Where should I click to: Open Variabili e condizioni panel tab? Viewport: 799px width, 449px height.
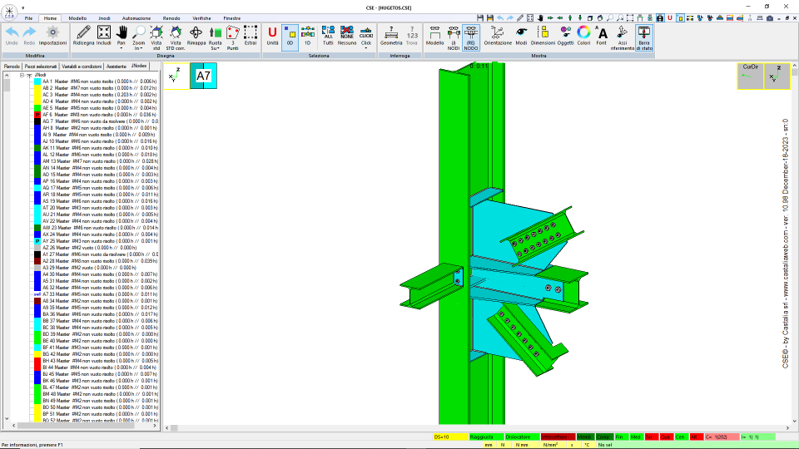tap(82, 67)
